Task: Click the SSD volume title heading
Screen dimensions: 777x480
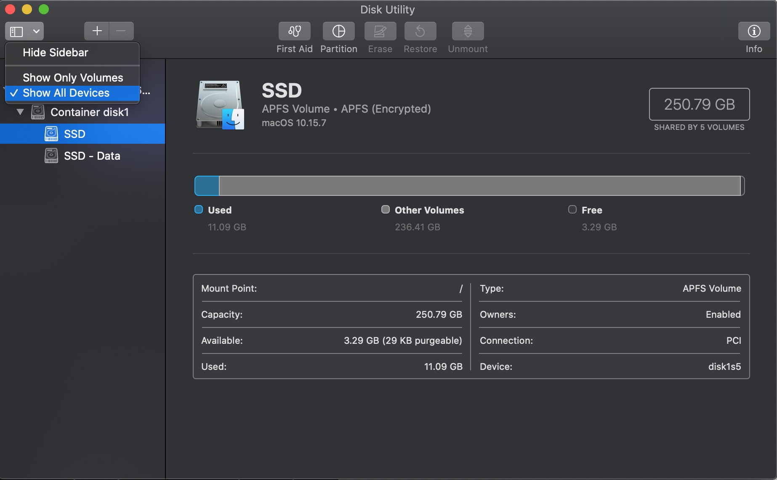Action: click(x=282, y=90)
